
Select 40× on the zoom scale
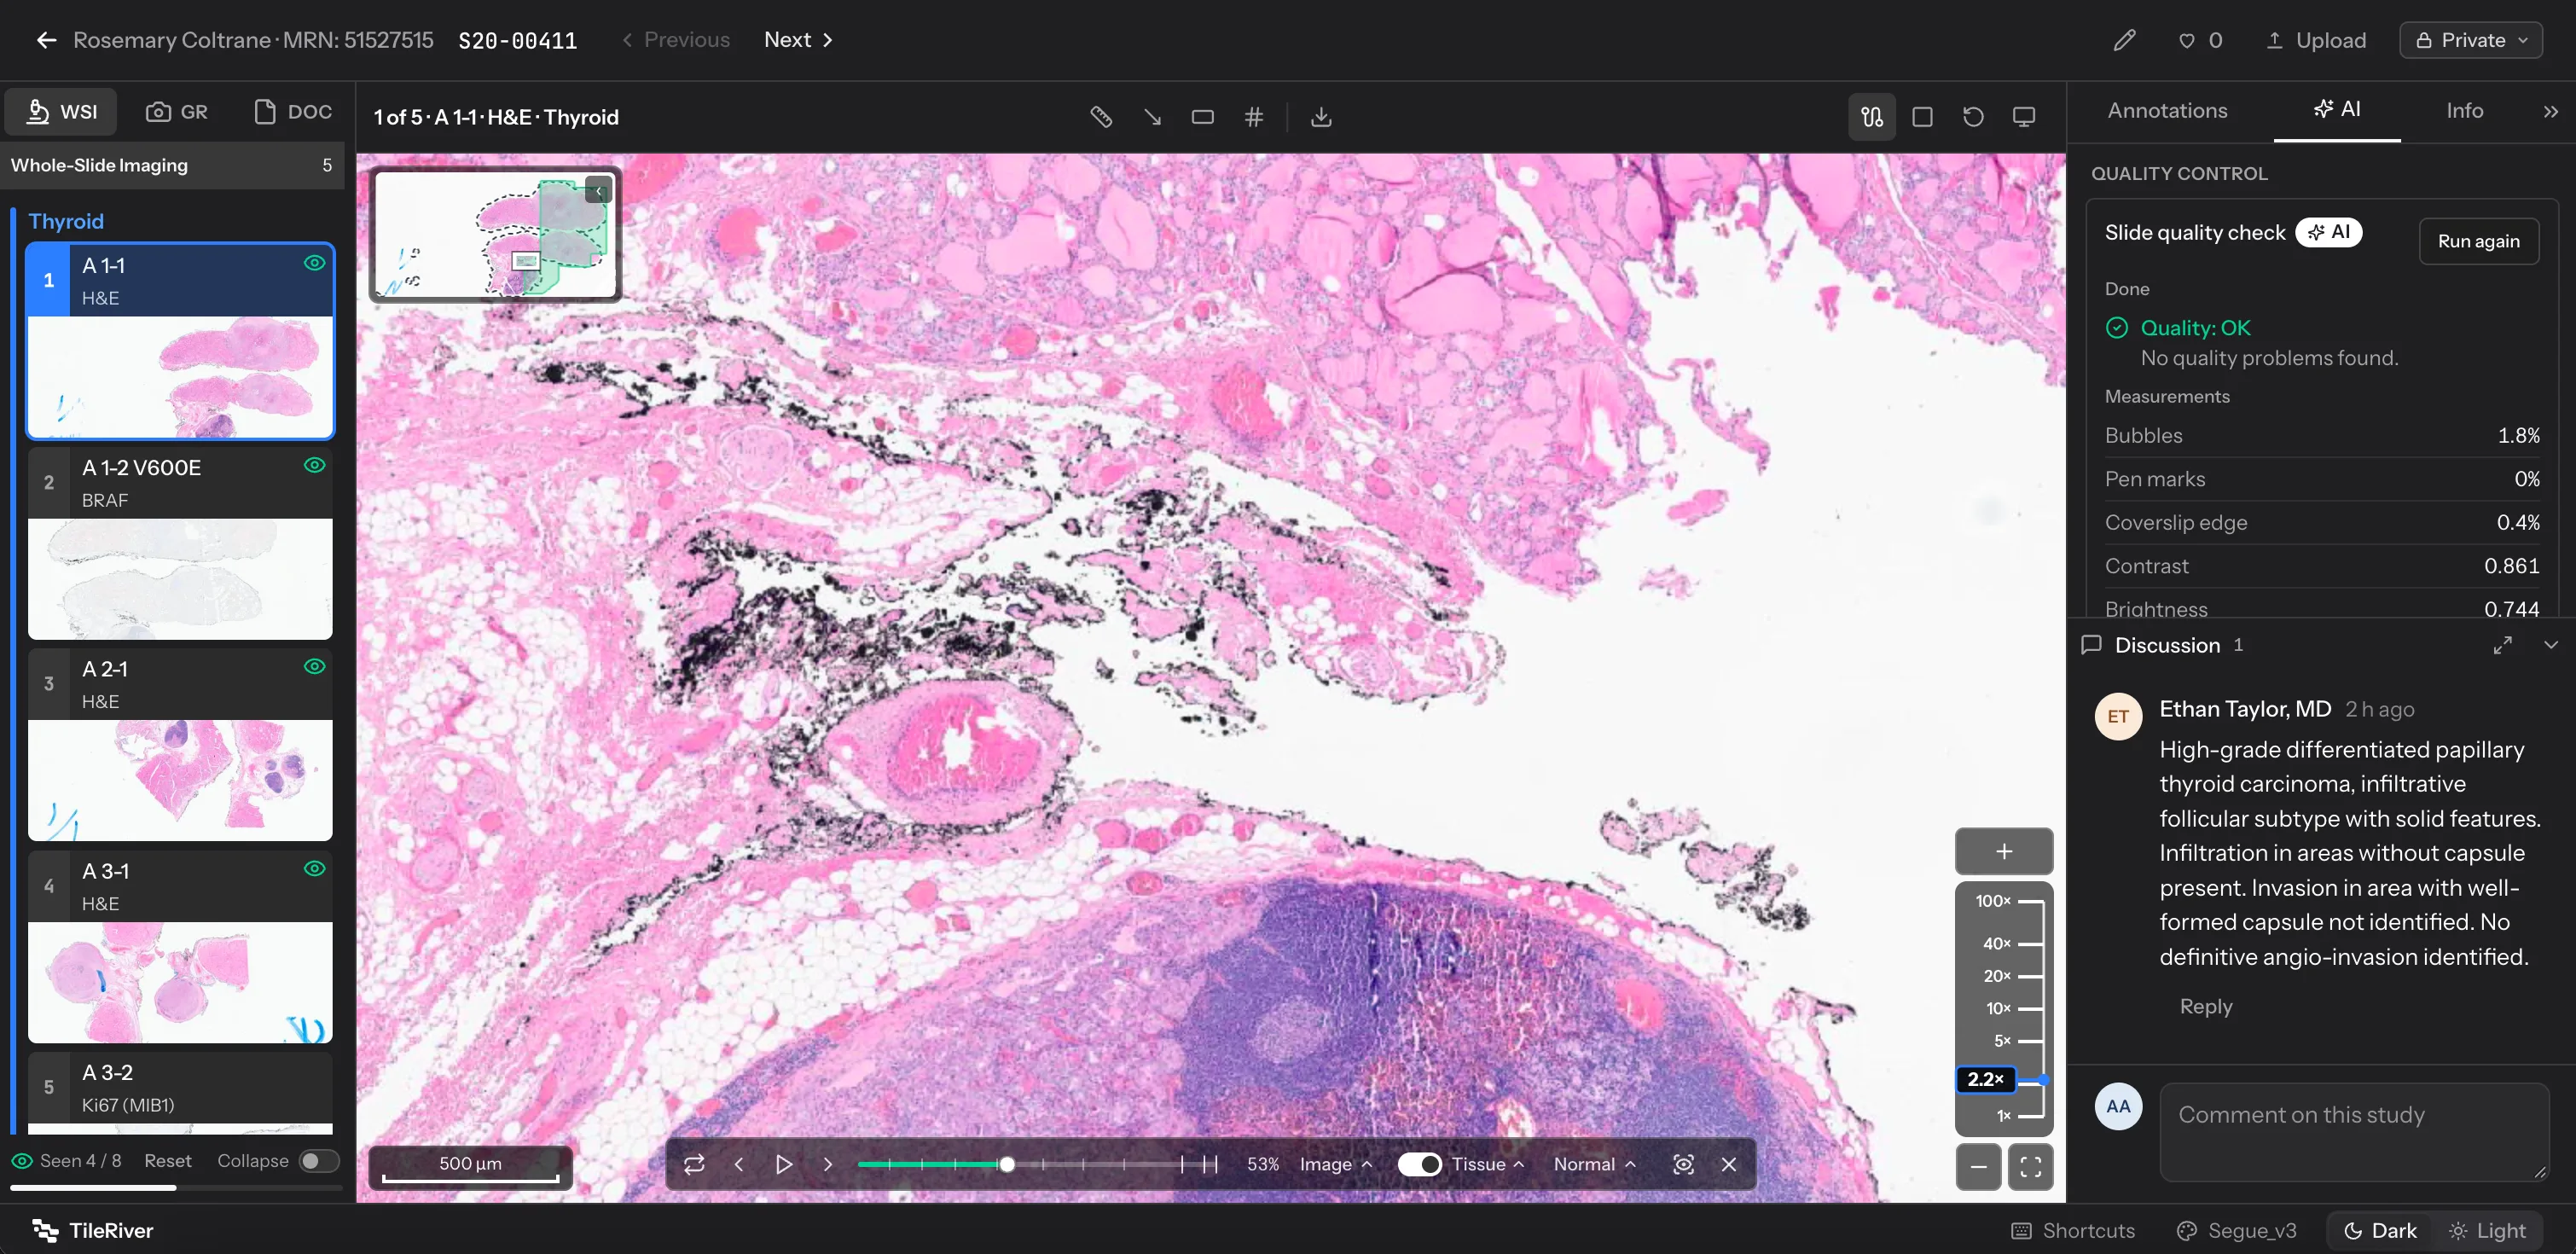(2009, 943)
